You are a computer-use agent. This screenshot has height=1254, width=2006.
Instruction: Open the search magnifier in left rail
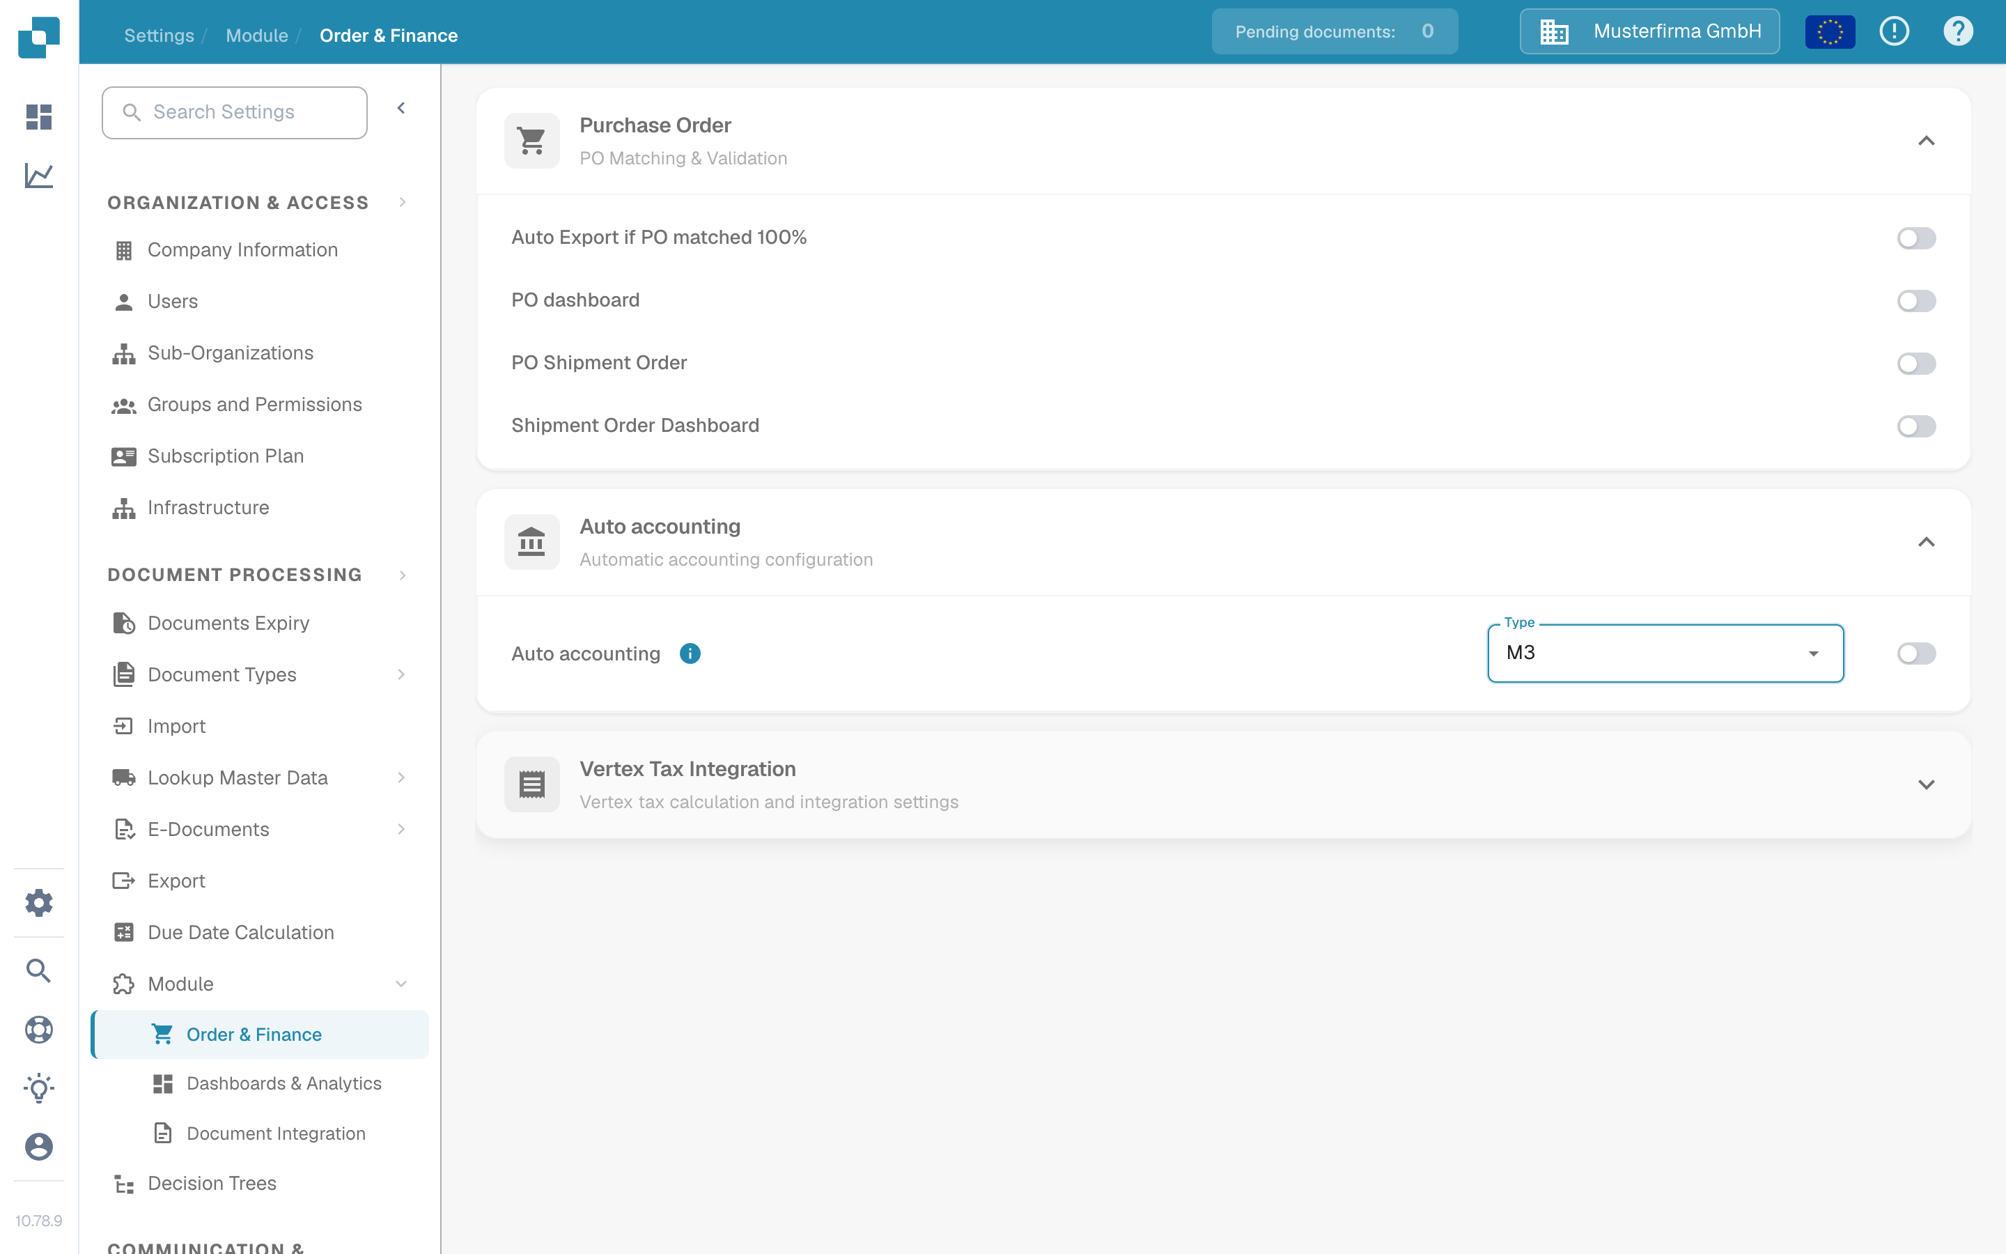39,970
